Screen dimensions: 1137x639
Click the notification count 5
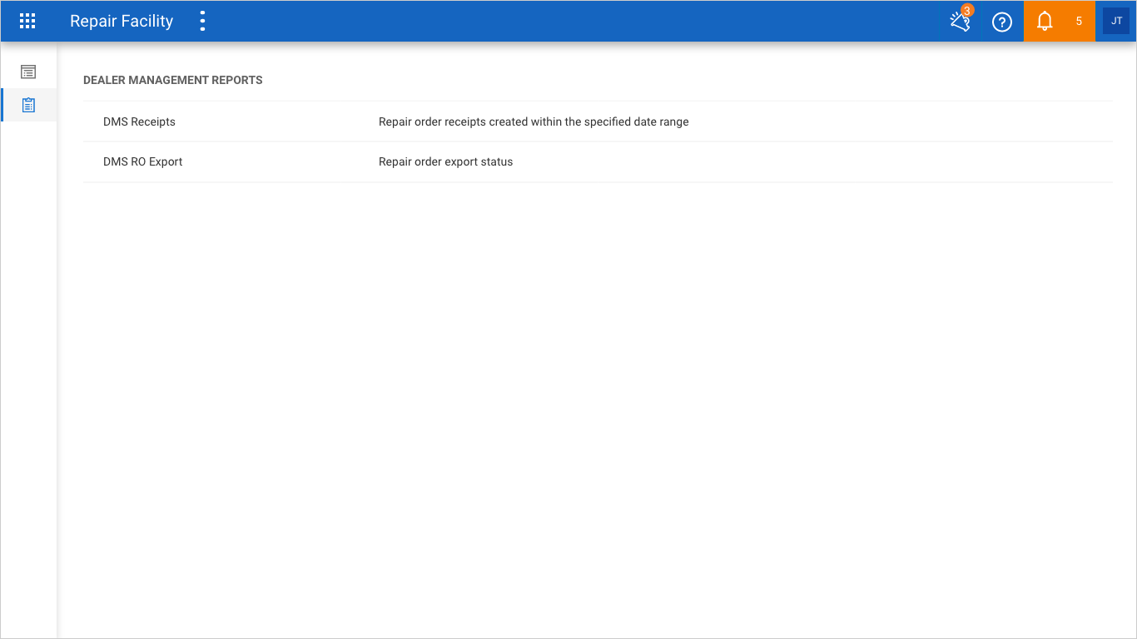point(1079,22)
